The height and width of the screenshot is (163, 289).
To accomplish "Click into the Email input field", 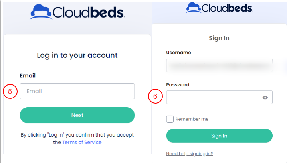I will (77, 91).
